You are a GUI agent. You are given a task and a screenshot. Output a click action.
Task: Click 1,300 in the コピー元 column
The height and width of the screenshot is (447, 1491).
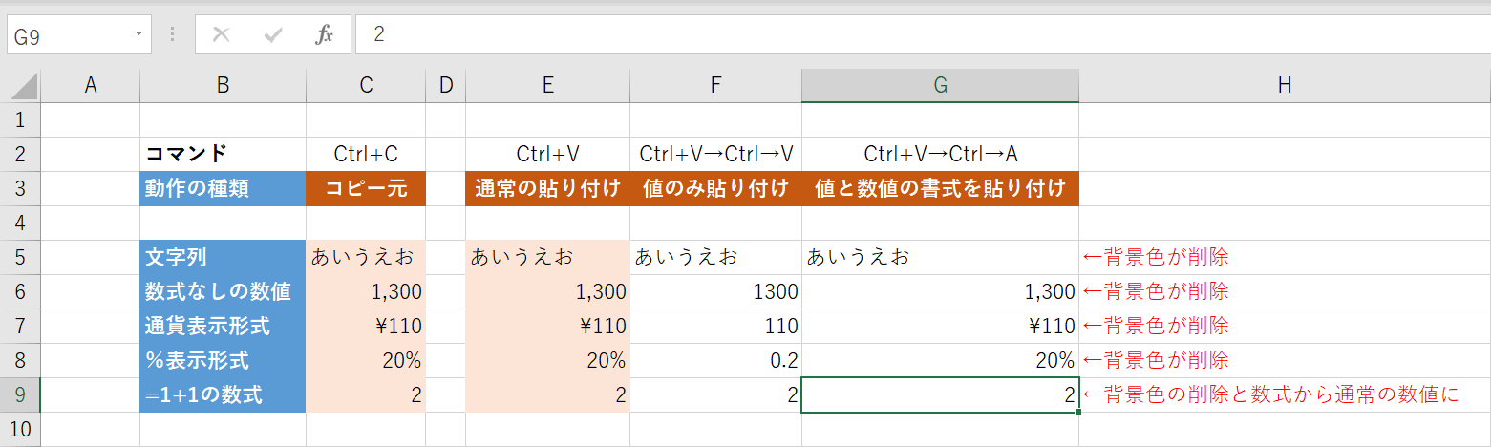point(366,291)
